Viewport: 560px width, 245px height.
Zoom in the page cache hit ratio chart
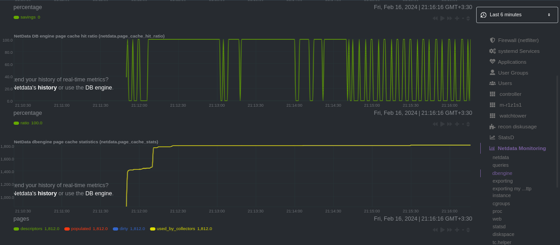(x=457, y=124)
